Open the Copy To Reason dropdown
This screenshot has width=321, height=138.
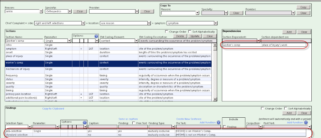coord(197,13)
